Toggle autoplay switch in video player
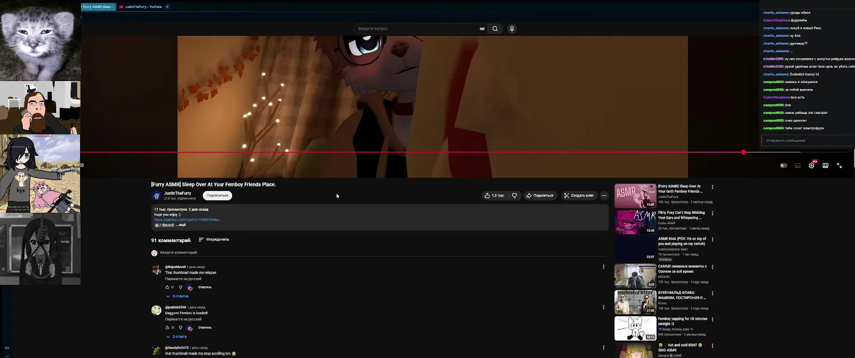 coord(783,166)
